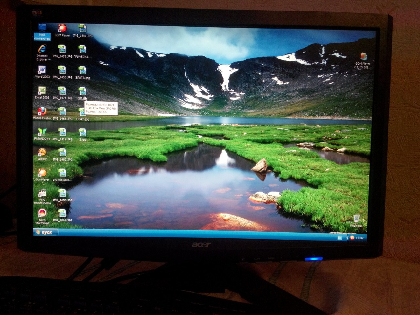
Task: Click the Word 2003 shortcut icon
Action: (42, 70)
